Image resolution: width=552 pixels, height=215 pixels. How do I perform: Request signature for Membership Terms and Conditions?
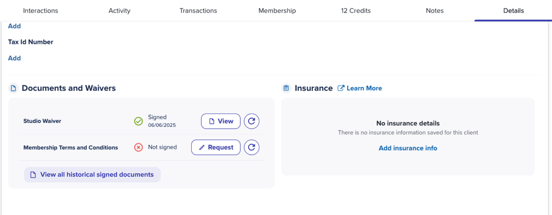pos(216,147)
